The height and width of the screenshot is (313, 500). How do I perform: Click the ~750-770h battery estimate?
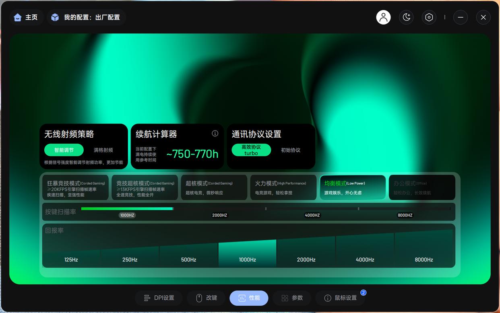(x=192, y=154)
